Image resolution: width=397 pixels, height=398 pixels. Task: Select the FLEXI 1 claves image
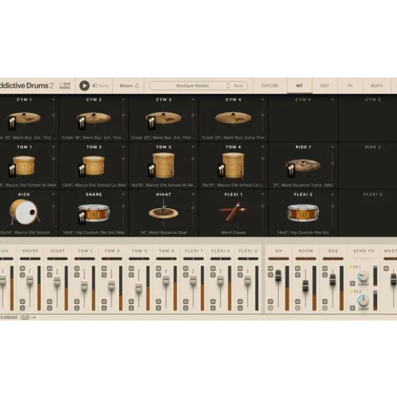point(233,211)
